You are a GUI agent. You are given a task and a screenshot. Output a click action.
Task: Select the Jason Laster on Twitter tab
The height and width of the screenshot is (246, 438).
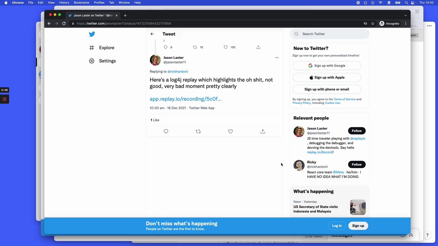[93, 15]
